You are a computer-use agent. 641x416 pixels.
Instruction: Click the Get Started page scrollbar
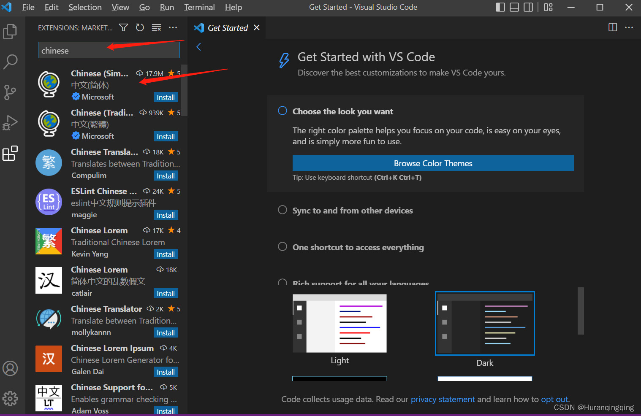coord(581,311)
